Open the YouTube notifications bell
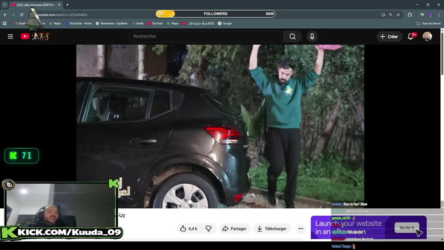The height and width of the screenshot is (250, 444). pyautogui.click(x=411, y=36)
